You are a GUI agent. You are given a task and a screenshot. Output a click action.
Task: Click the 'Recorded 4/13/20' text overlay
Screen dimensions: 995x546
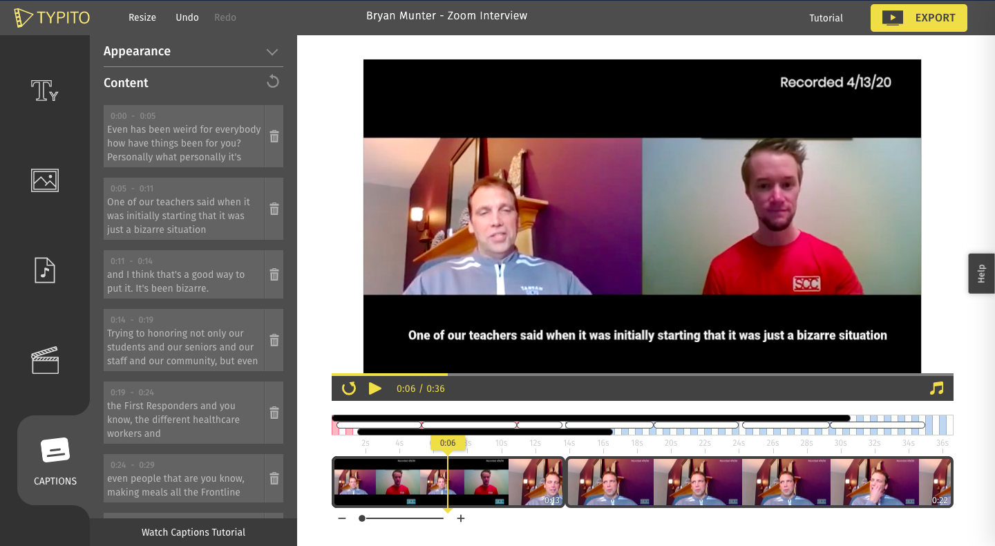tap(835, 82)
